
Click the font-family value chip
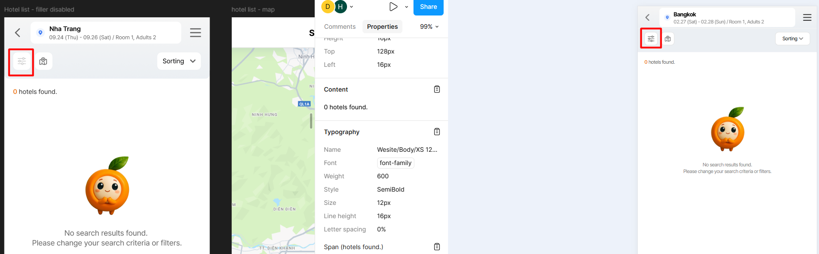tap(395, 163)
